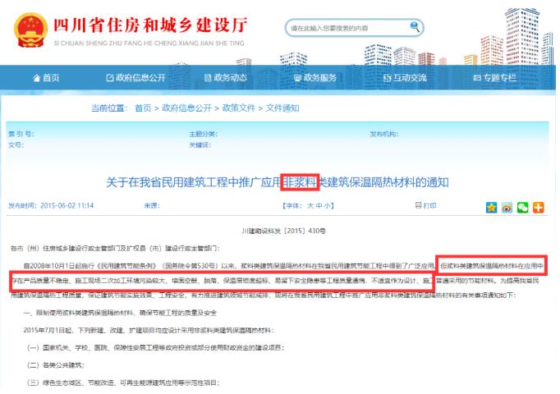Open 专题专栏 from the navigation bar

click(x=494, y=77)
